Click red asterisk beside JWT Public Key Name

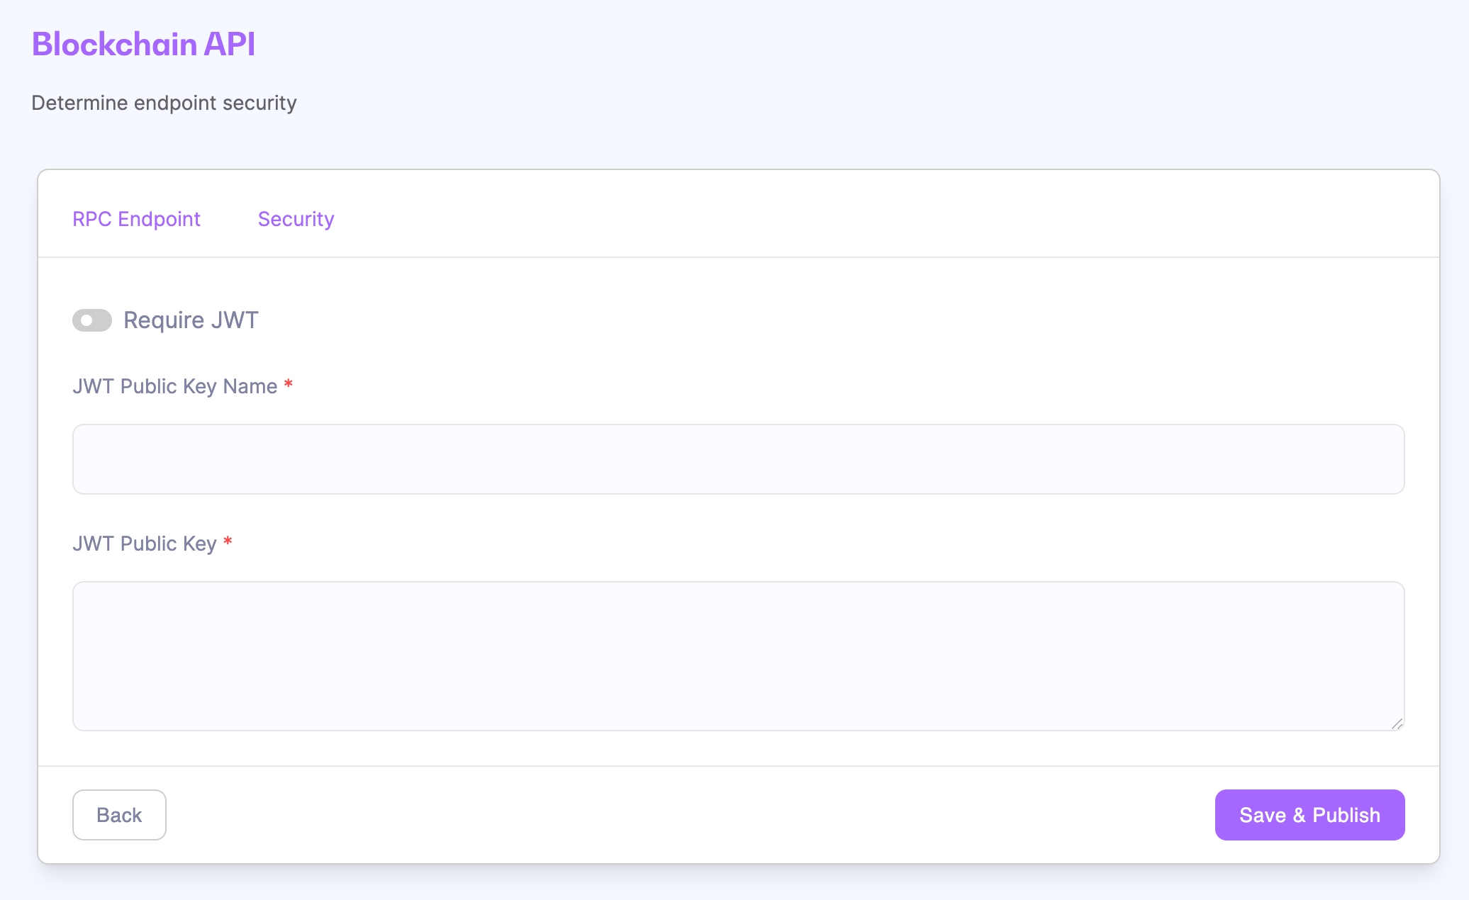(x=289, y=385)
